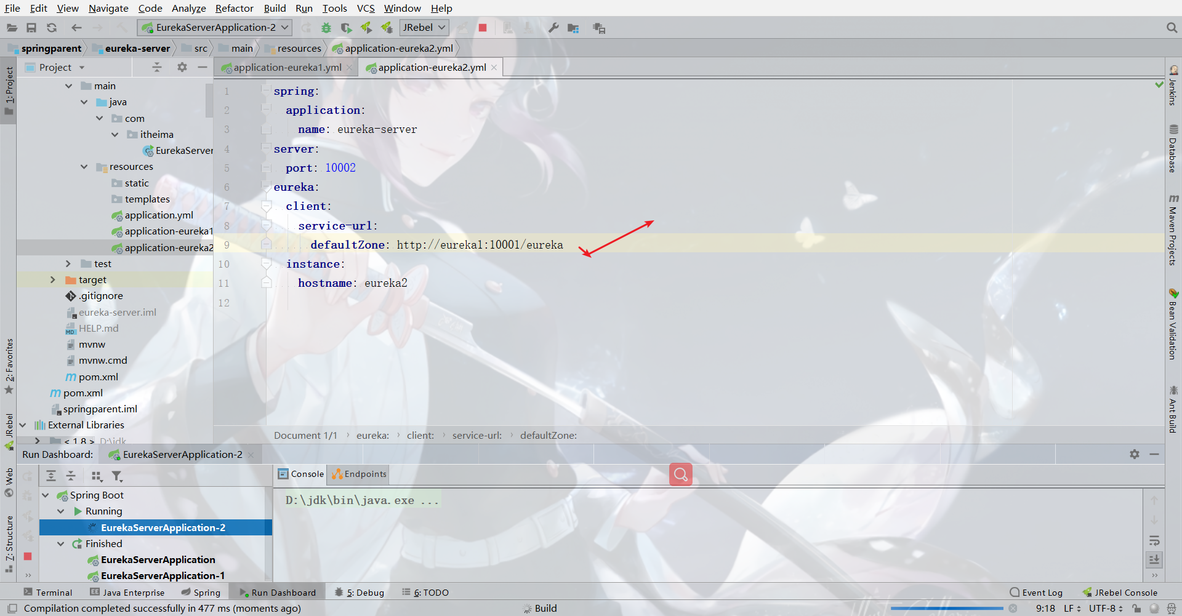Viewport: 1182px width, 616px height.
Task: Open Project panel gear settings
Action: [x=182, y=67]
